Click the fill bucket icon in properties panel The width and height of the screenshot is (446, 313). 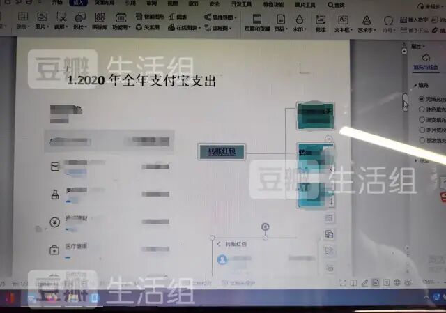point(426,57)
